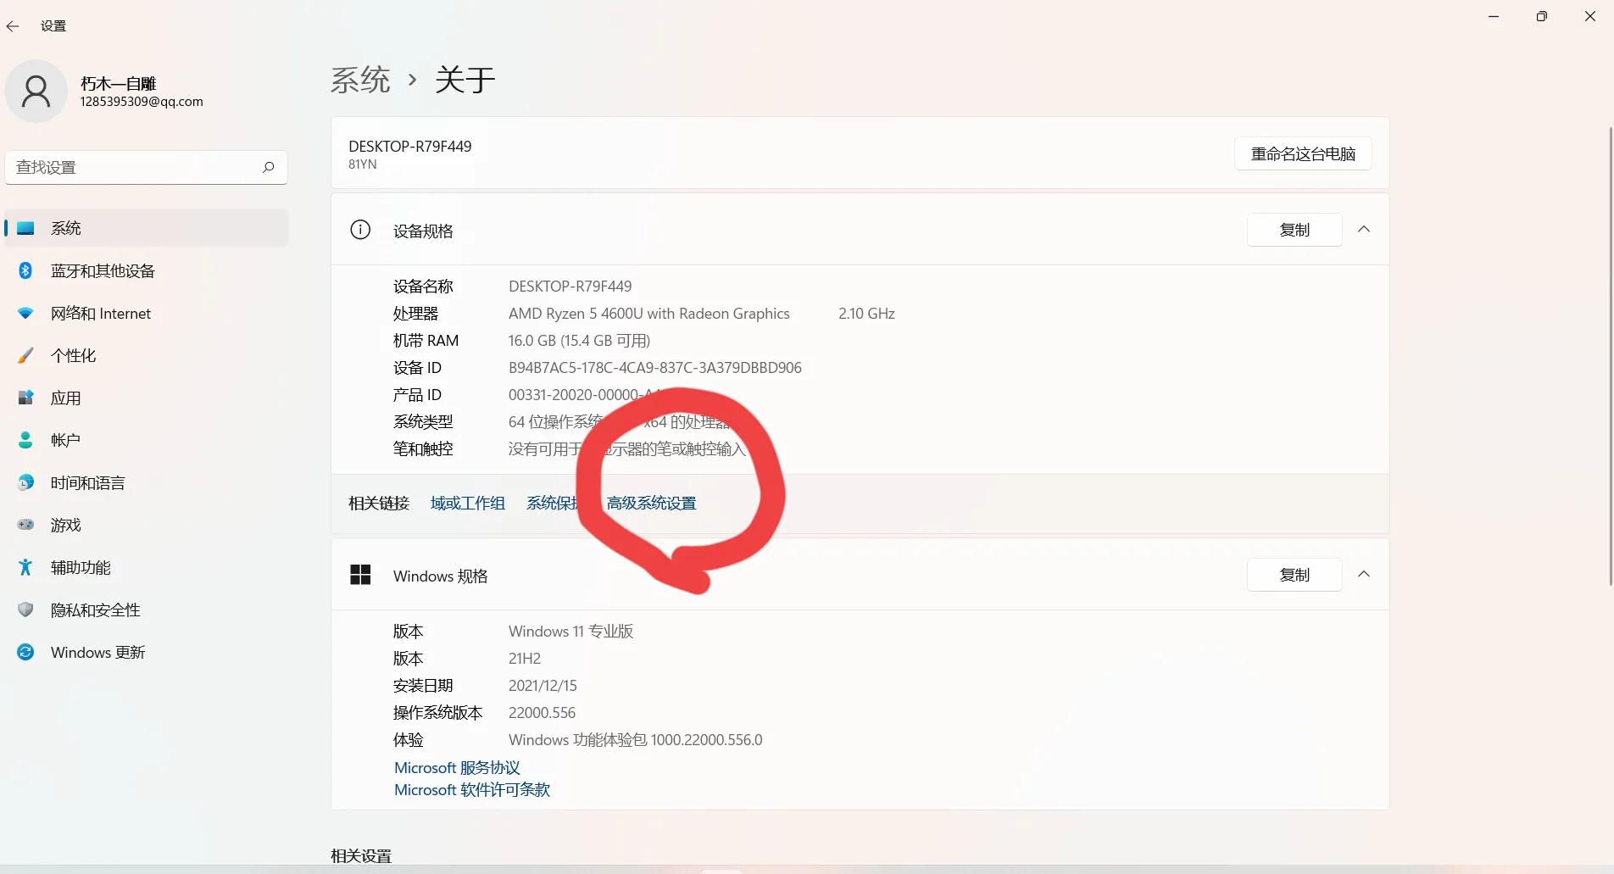Viewport: 1614px width, 874px height.
Task: Open 高级系统设置 link
Action: (x=651, y=502)
